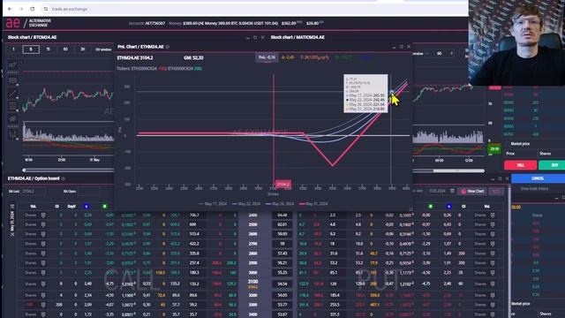Decrease MATICM24 chart interval with minus button

[x=427, y=53]
